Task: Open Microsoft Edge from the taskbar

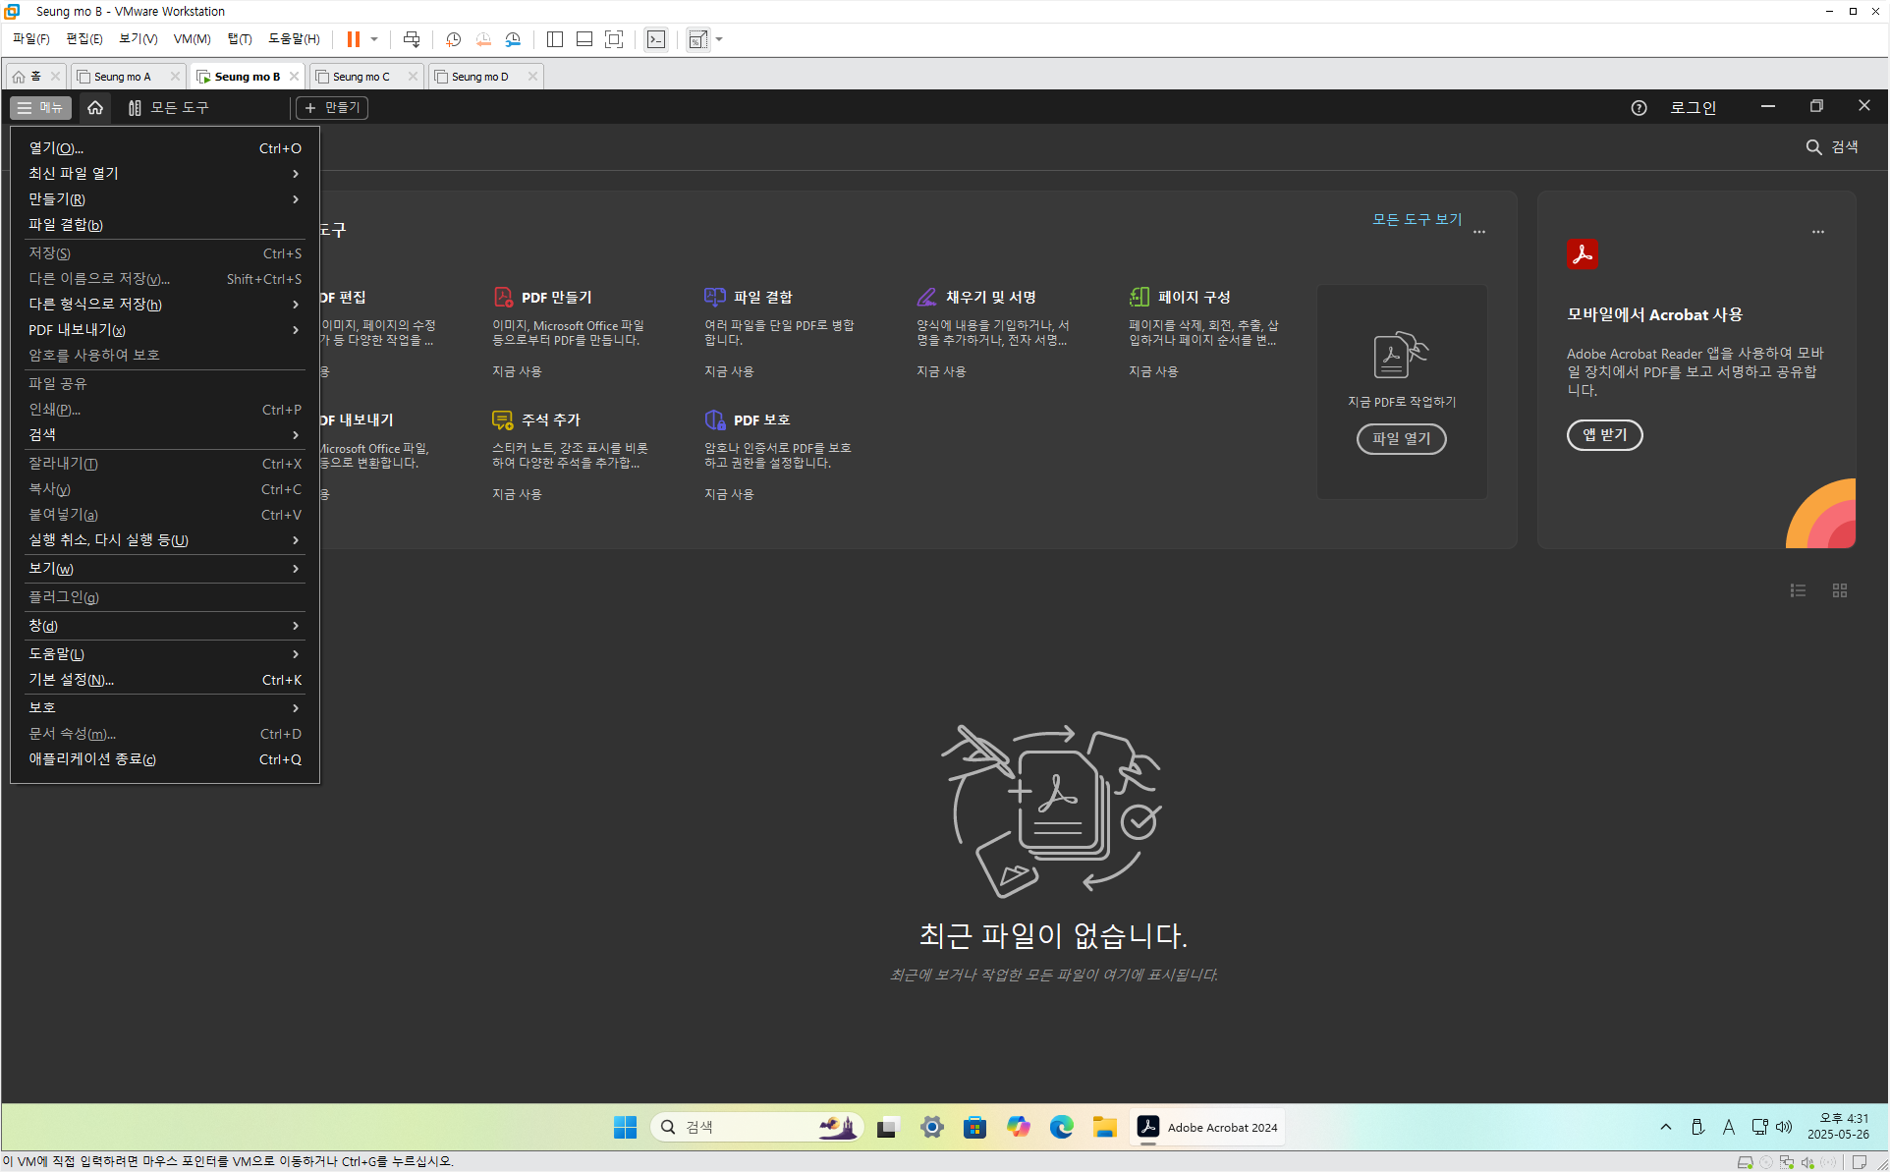Action: click(1061, 1127)
